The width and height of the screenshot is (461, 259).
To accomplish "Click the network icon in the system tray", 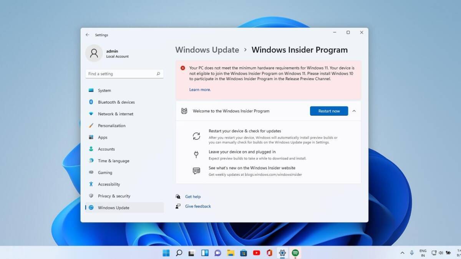I will click(434, 253).
